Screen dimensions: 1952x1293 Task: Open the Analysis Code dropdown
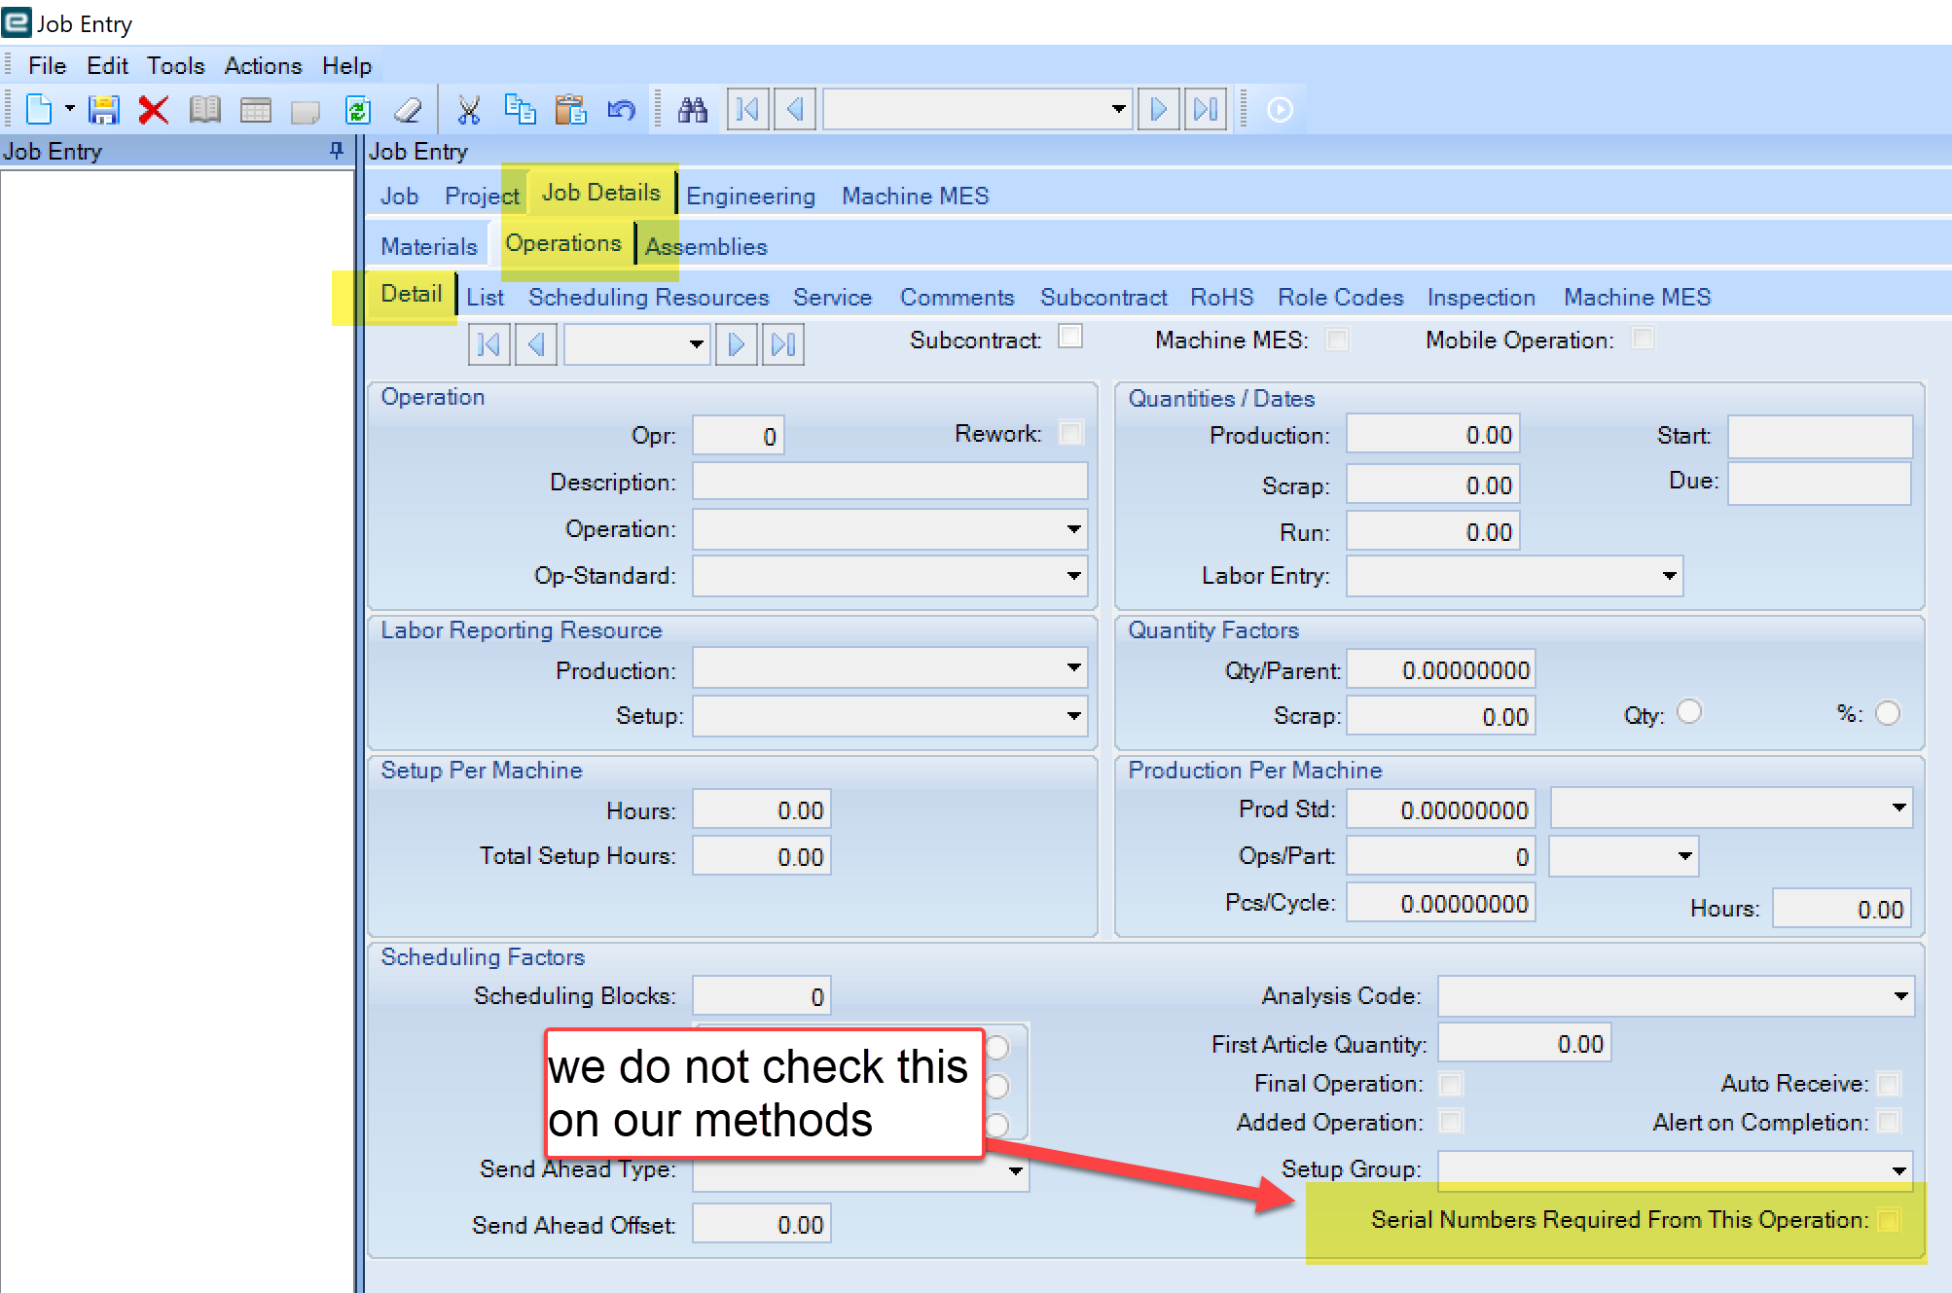tap(1899, 995)
